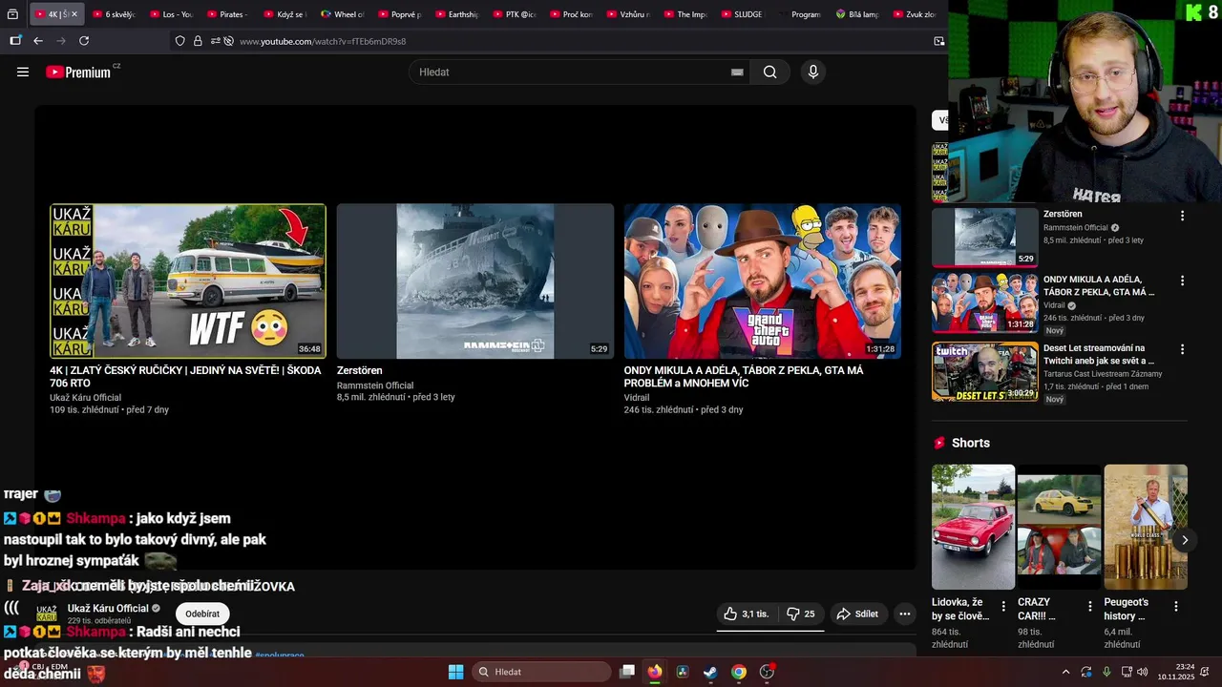Switch to the 'Bílá lamp' tab

pyautogui.click(x=857, y=14)
